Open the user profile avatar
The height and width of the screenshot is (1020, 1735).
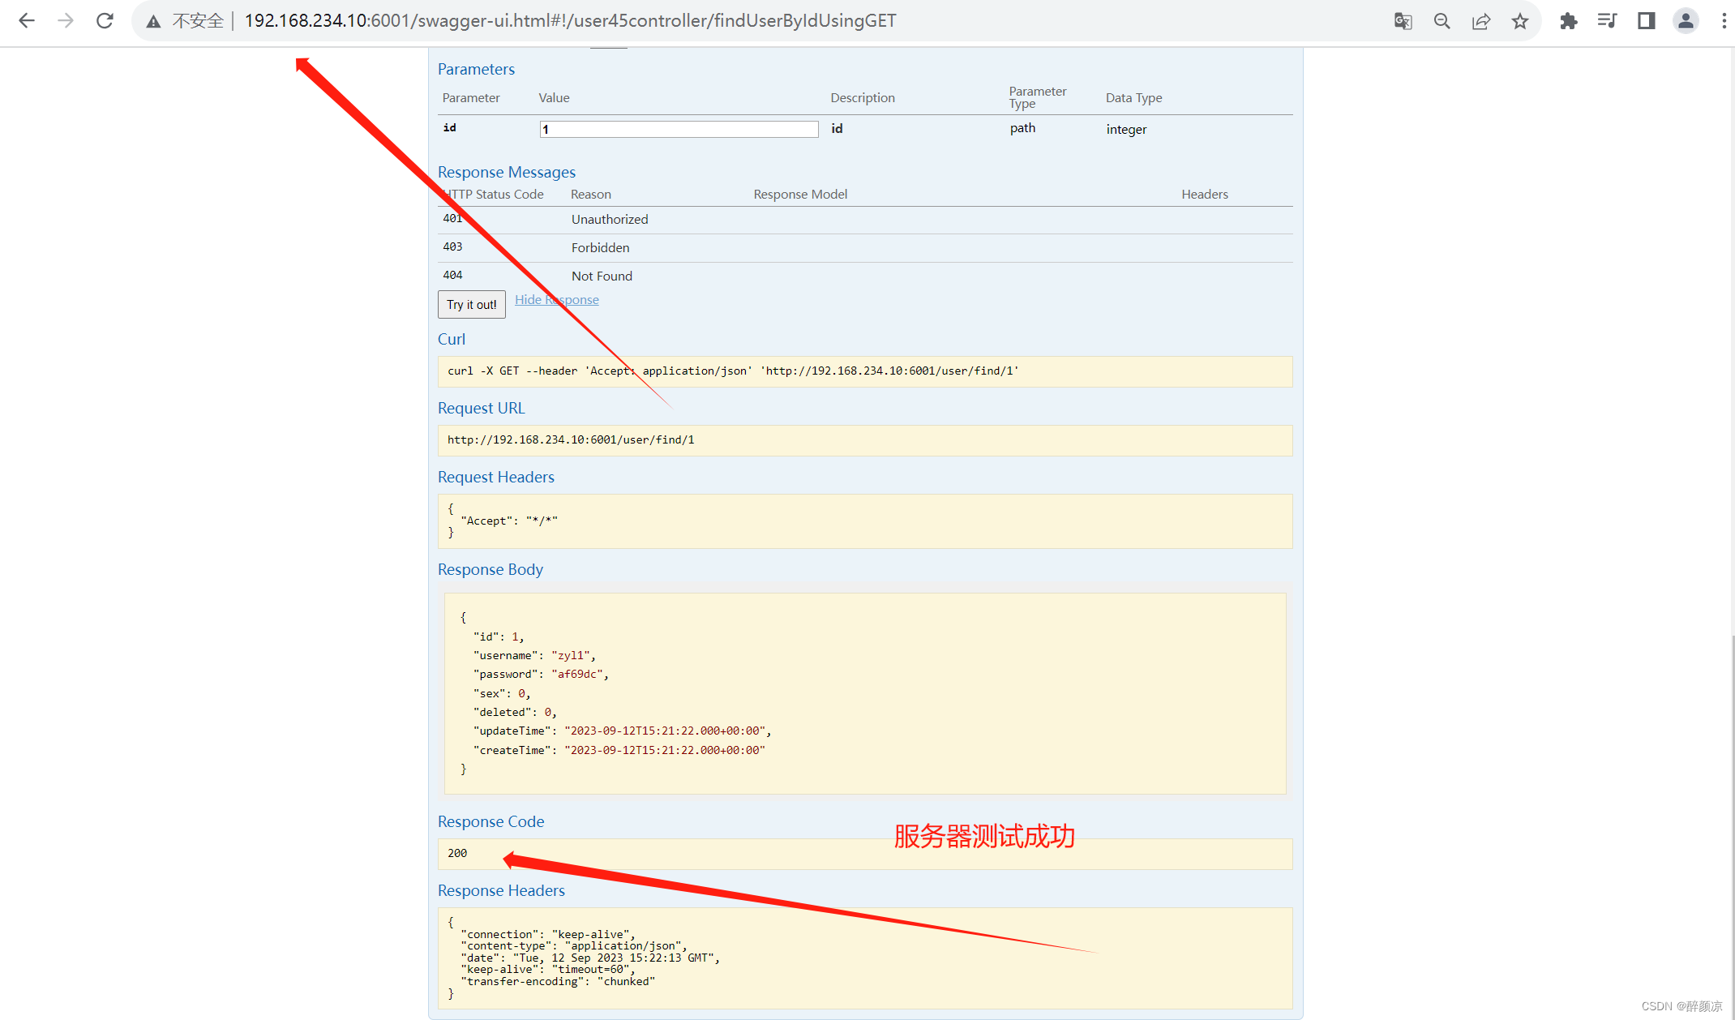click(1686, 21)
